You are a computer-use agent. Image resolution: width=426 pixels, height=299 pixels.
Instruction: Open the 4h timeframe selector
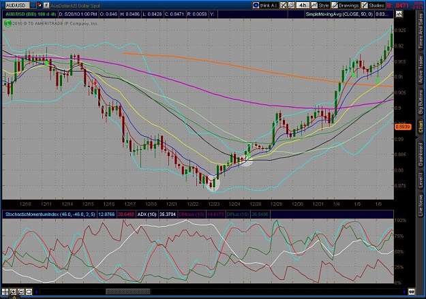(x=303, y=5)
